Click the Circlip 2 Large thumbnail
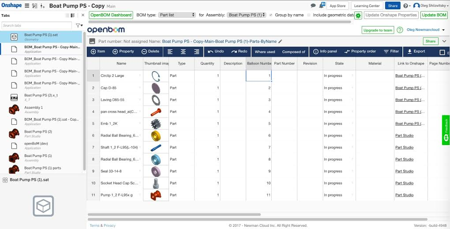This screenshot has width=450, height=229. coord(156,76)
